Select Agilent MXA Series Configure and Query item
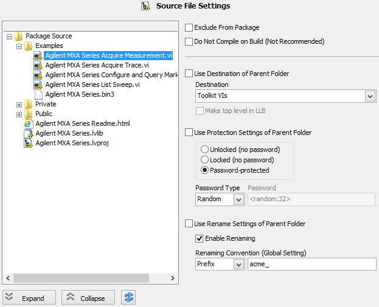 click(111, 75)
